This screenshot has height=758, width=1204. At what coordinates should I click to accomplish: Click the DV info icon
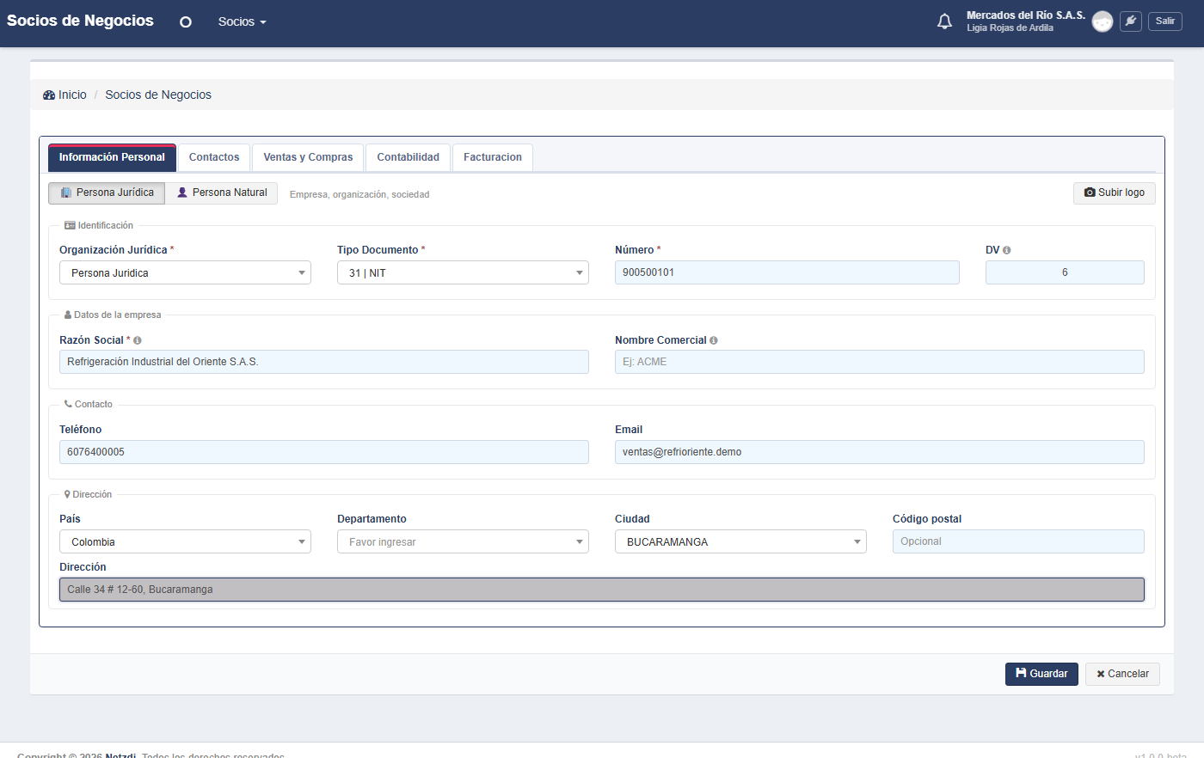click(x=1006, y=250)
